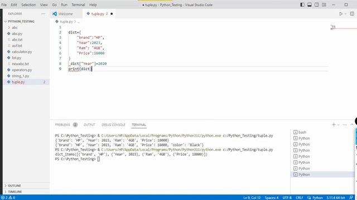The height and width of the screenshot is (200, 357).
Task: Switch to the Problems panel tab
Action: coord(62,124)
